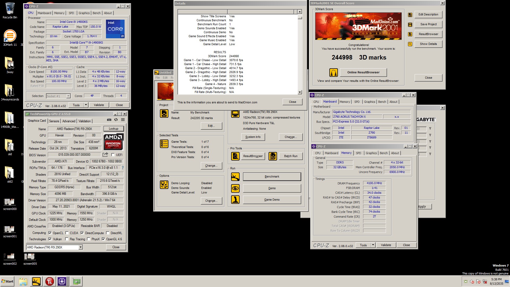Open the SPD tab in CPU-Z Memory window

[x=359, y=153]
